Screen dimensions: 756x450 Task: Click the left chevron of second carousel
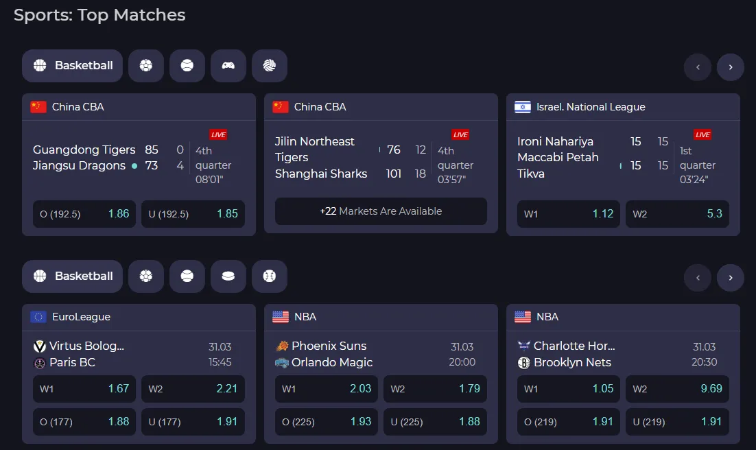click(x=698, y=278)
